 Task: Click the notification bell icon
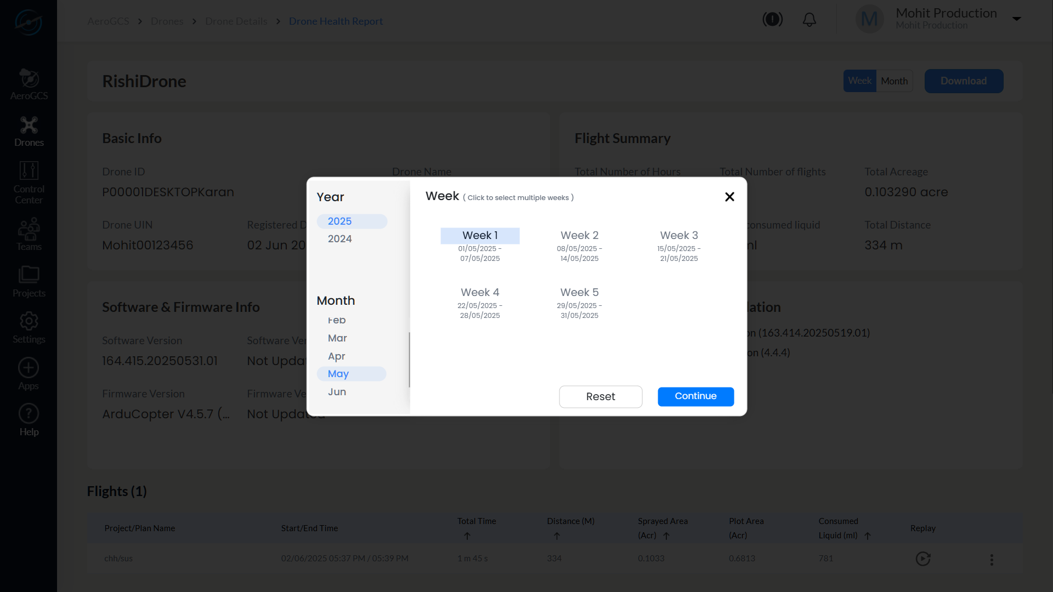809,20
